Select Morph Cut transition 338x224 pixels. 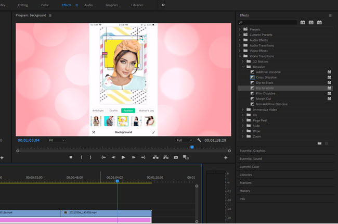(x=264, y=98)
